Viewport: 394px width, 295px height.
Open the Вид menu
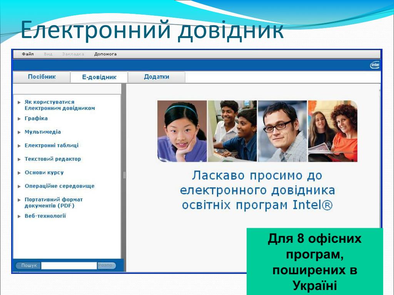tap(48, 54)
